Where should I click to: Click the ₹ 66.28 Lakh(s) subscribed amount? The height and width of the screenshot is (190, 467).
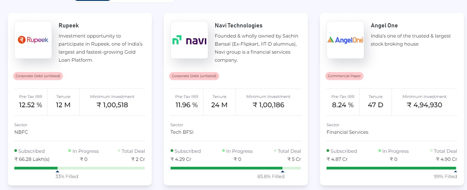tap(32, 159)
